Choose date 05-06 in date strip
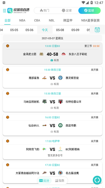The height and width of the screenshot is (188, 105). click(x=29, y=30)
